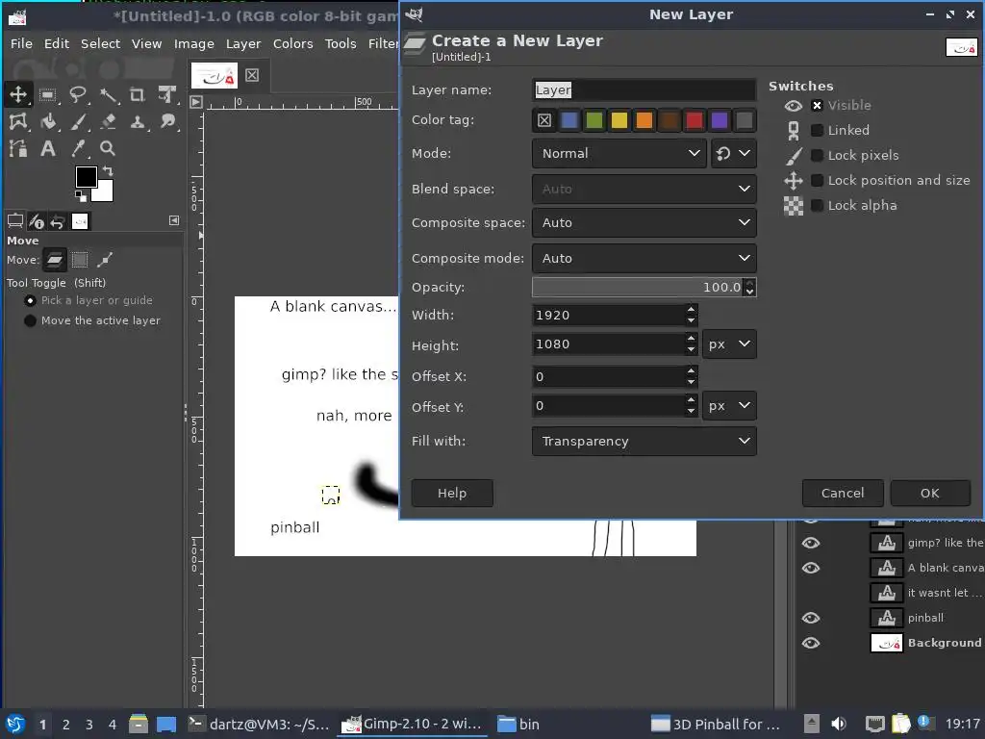Change offset unit dropdown next to Offset Y
This screenshot has width=985, height=739.
(729, 406)
